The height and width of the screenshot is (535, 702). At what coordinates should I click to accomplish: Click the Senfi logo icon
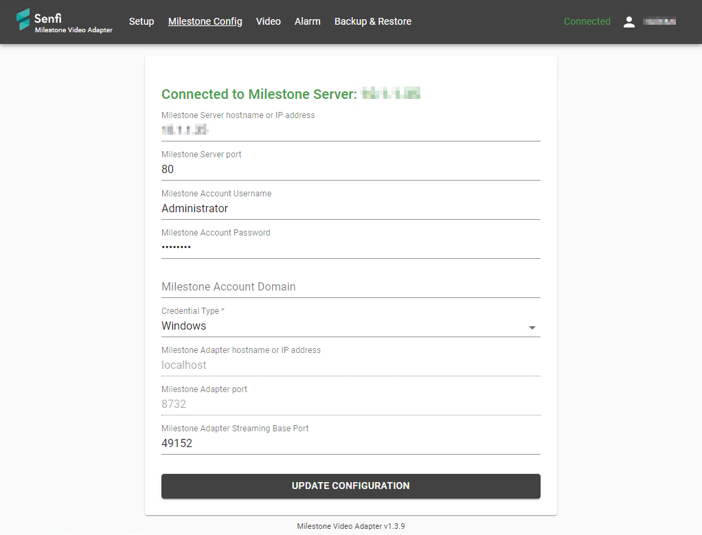(x=23, y=19)
